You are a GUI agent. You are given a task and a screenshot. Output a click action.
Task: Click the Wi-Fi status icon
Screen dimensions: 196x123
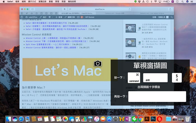(x=155, y=1)
